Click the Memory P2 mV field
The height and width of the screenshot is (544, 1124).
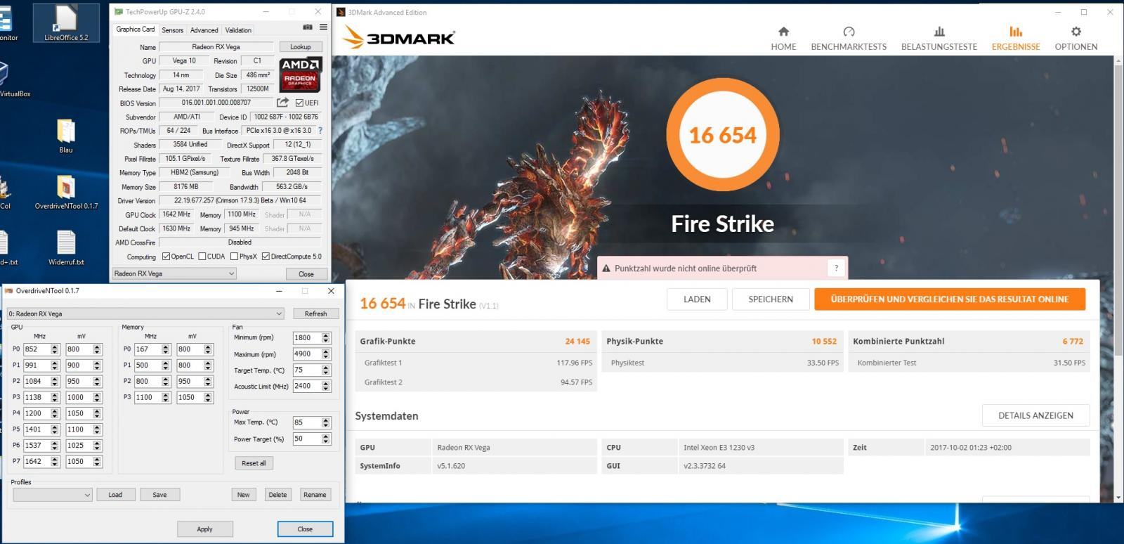click(x=190, y=381)
